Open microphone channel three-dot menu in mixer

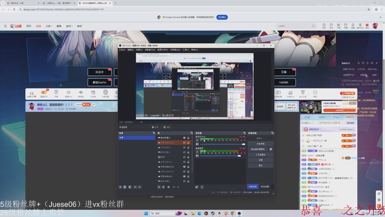pyautogui.click(x=197, y=140)
